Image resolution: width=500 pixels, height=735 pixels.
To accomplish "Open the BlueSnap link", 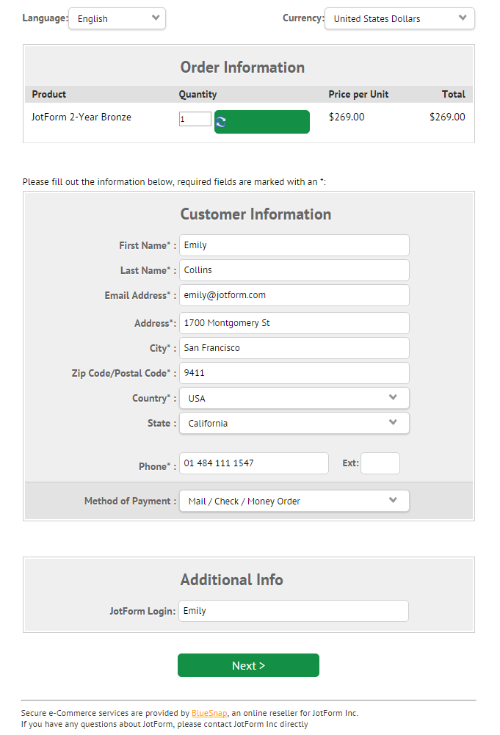I will click(x=209, y=713).
